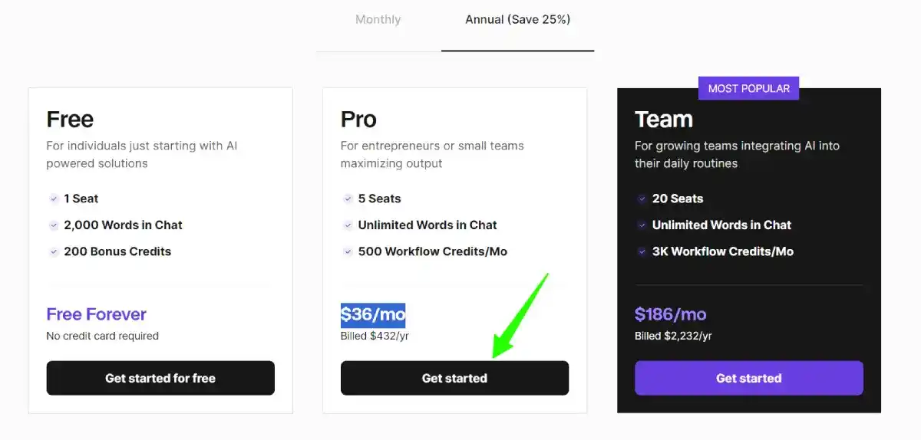The height and width of the screenshot is (440, 921).
Task: Click the checkmark beside 500 Workflow Credits/Mo
Action: tap(348, 251)
